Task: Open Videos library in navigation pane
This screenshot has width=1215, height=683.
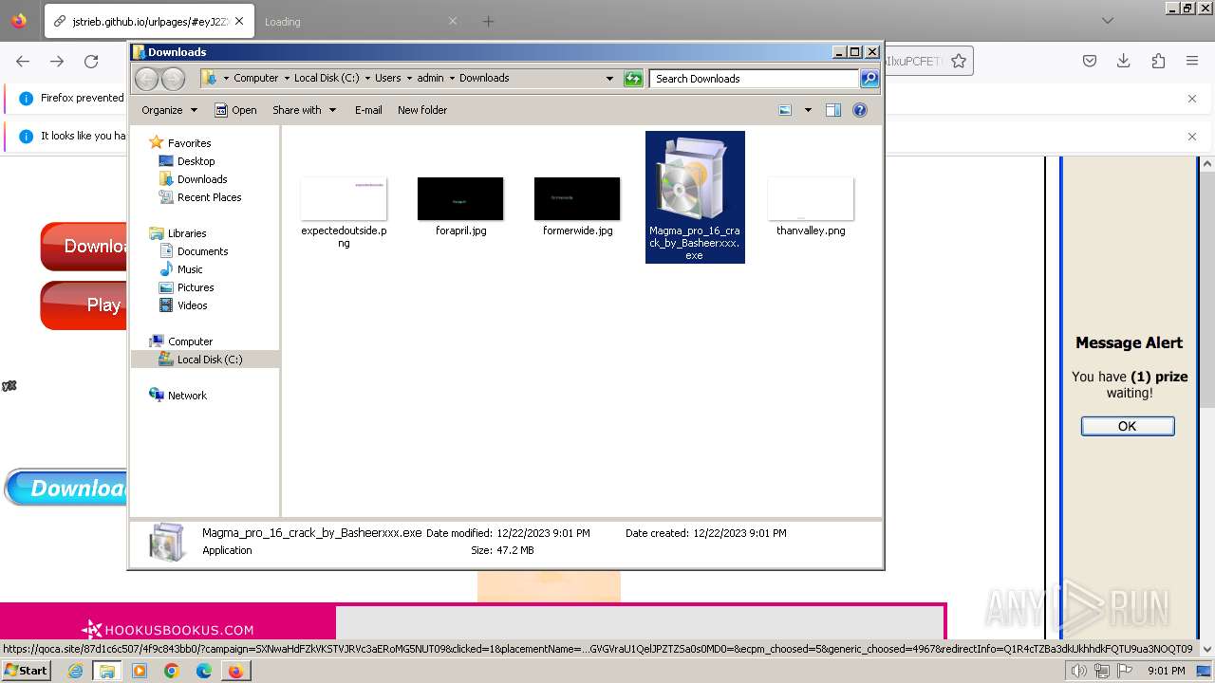Action: click(x=192, y=305)
